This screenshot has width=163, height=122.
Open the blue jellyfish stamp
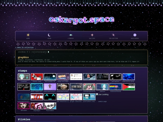[129, 77]
